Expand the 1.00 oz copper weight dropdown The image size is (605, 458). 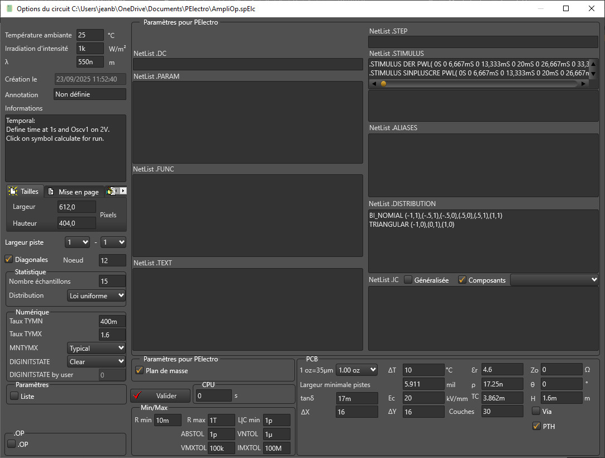356,370
